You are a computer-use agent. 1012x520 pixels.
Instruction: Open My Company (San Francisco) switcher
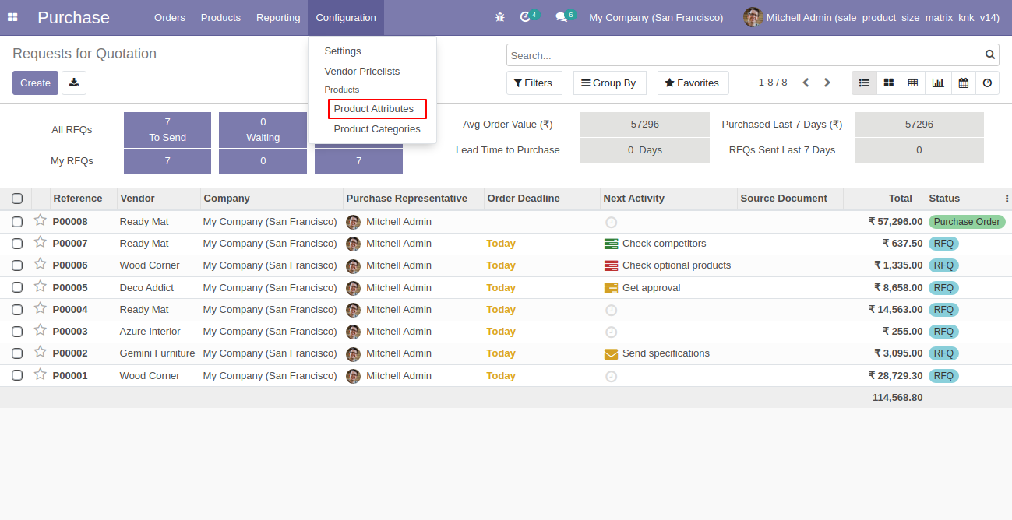tap(656, 17)
